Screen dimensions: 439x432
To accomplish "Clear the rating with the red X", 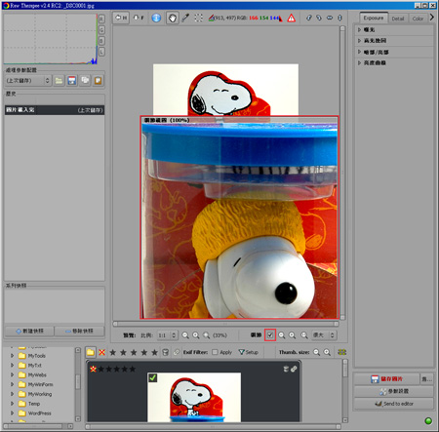I will tap(101, 352).
